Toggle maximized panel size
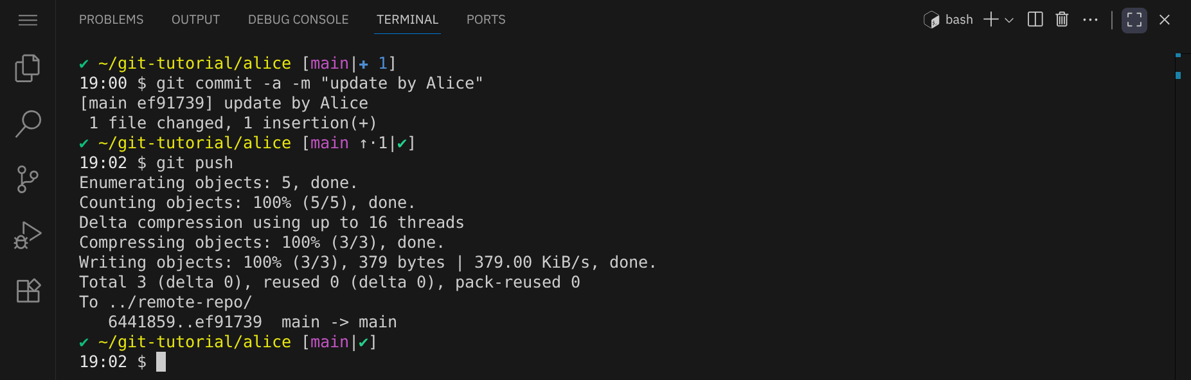 [x=1134, y=20]
